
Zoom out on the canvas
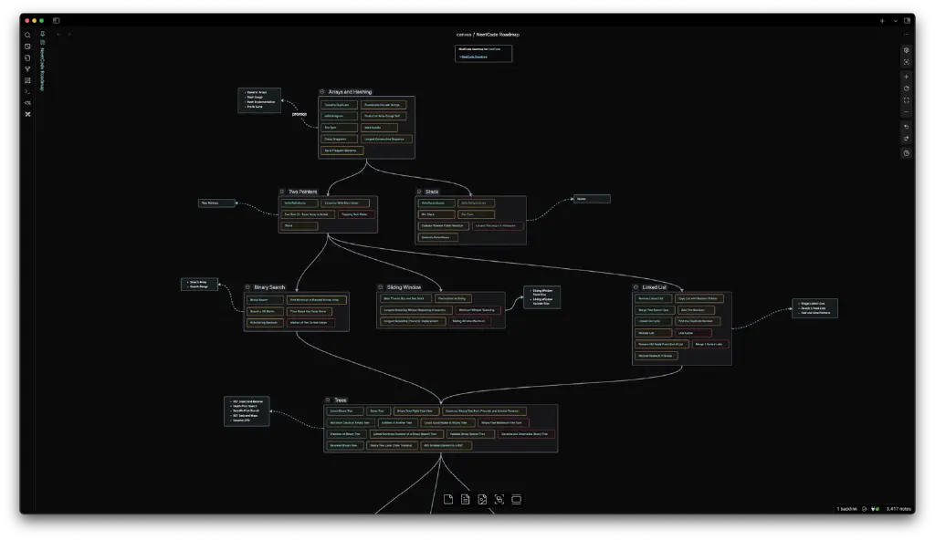tap(907, 112)
